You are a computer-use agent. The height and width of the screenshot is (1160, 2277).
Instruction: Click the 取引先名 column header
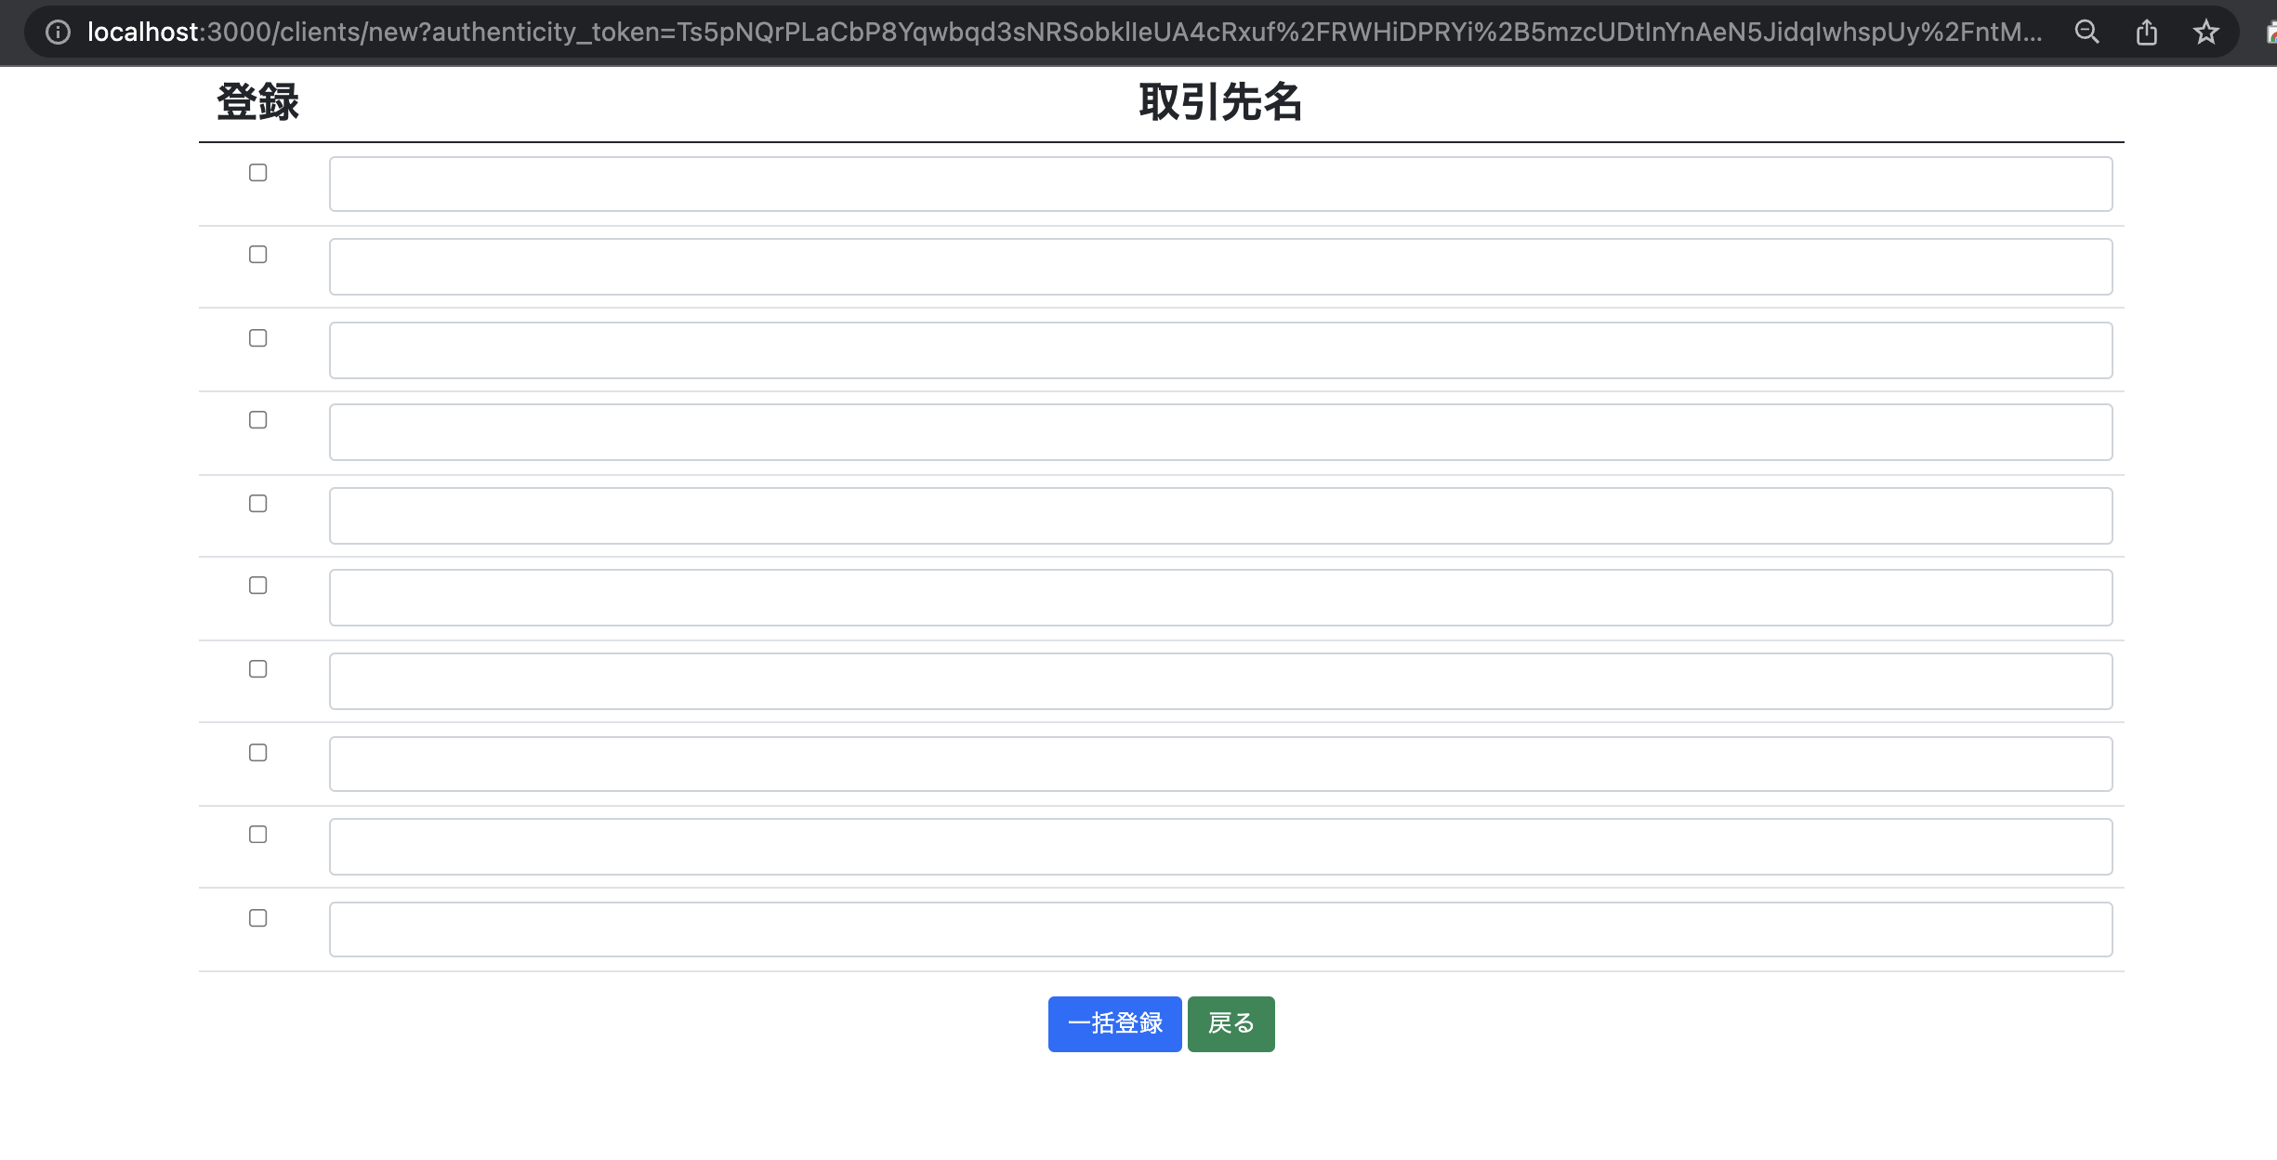click(x=1220, y=102)
